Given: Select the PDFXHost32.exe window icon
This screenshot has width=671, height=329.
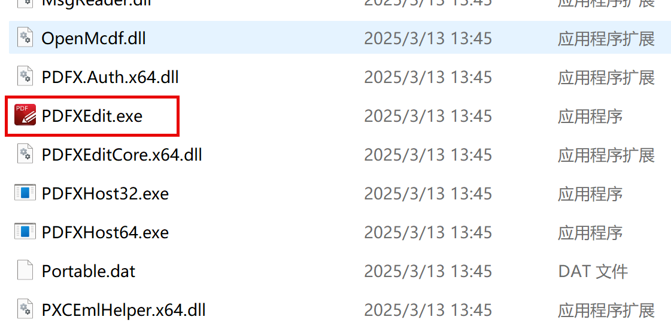Looking at the screenshot, I should (x=25, y=193).
